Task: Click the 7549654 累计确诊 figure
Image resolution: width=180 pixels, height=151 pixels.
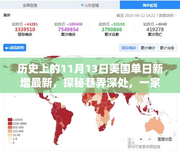Action: [68, 30]
